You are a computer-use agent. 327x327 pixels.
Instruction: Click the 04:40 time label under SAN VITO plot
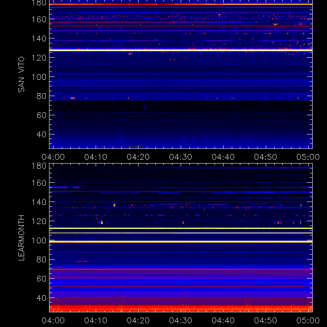pyautogui.click(x=223, y=157)
